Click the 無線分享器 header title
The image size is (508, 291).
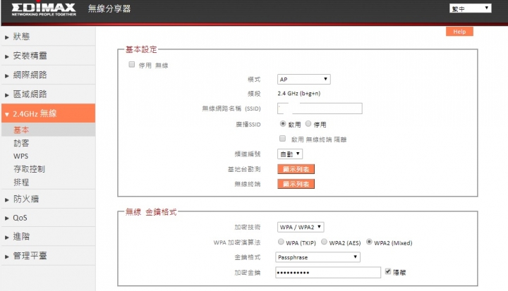coord(109,8)
